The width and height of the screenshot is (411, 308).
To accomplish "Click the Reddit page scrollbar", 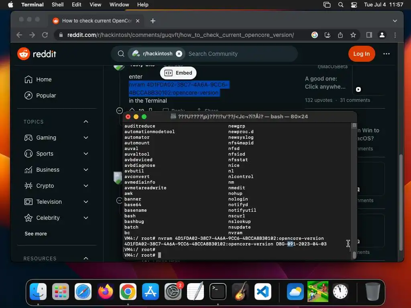I will [x=401, y=203].
